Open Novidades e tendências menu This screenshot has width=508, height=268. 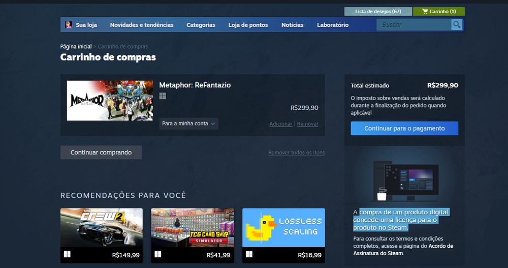(142, 25)
